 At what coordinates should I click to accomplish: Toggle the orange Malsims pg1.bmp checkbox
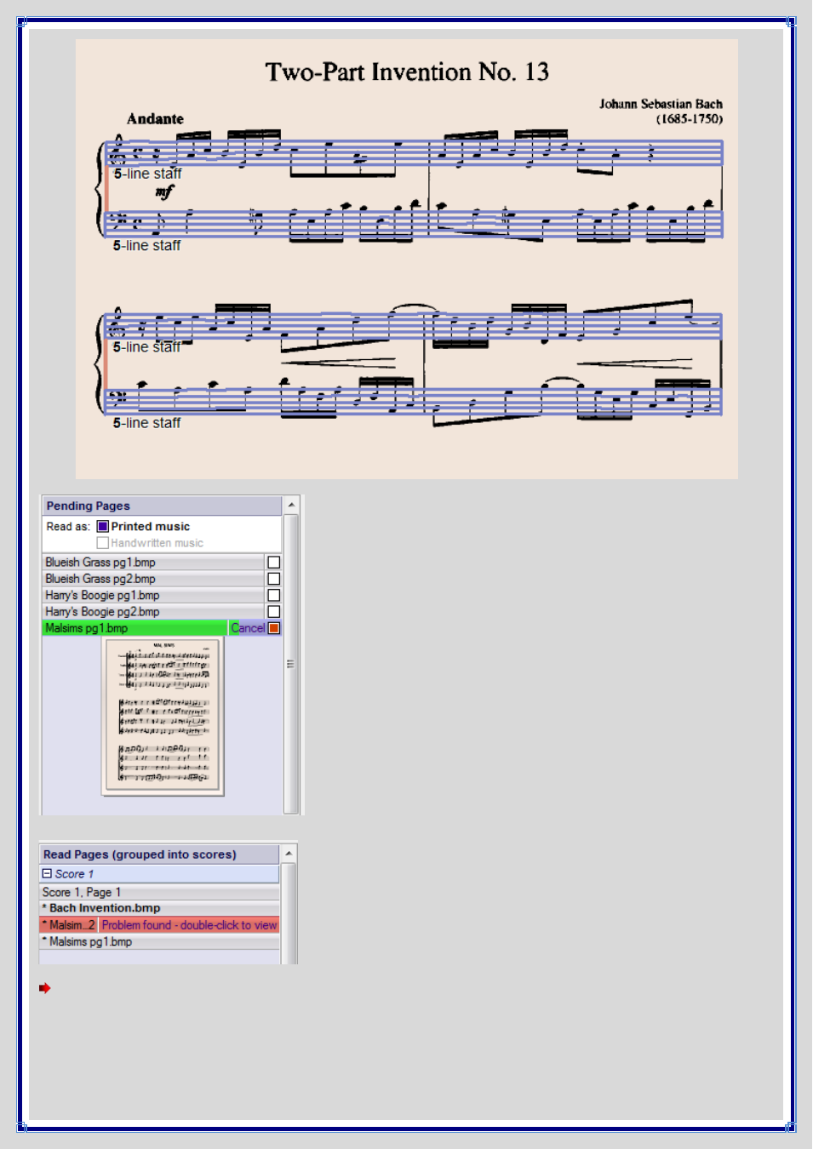[x=274, y=628]
